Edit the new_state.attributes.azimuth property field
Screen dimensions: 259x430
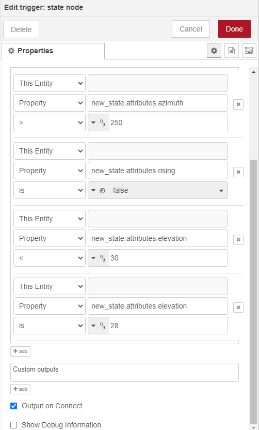point(158,103)
